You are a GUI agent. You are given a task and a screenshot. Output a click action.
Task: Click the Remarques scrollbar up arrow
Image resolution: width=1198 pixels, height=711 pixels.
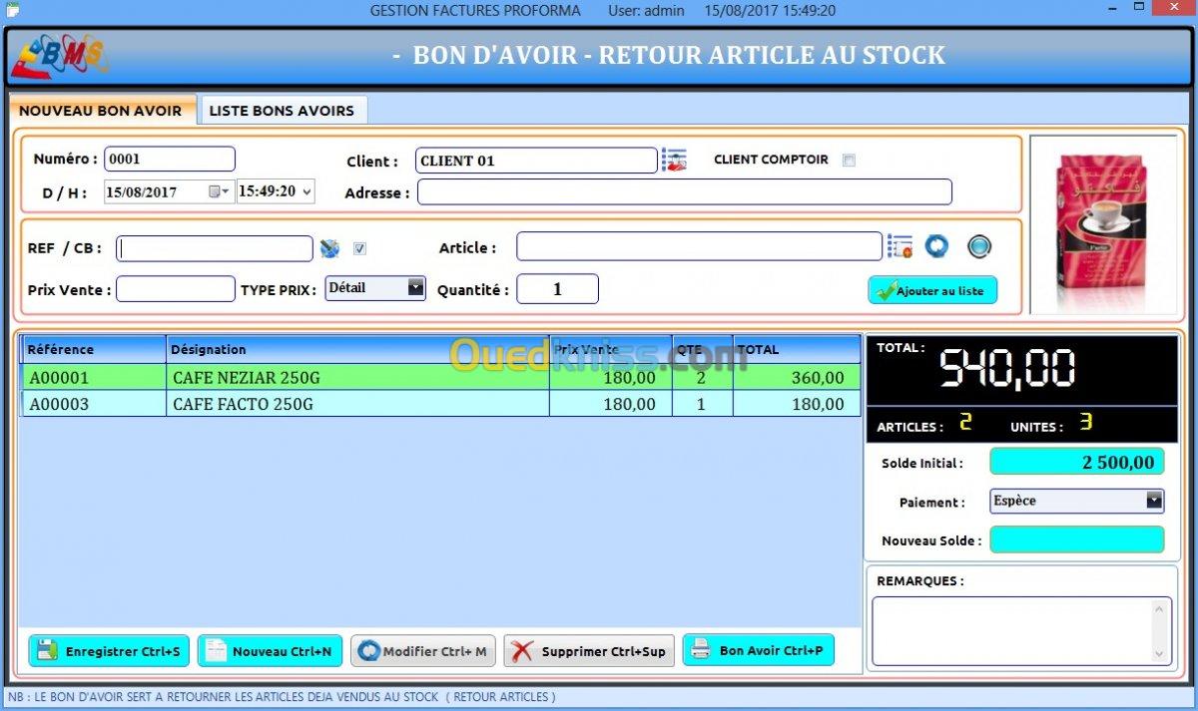click(x=1160, y=608)
